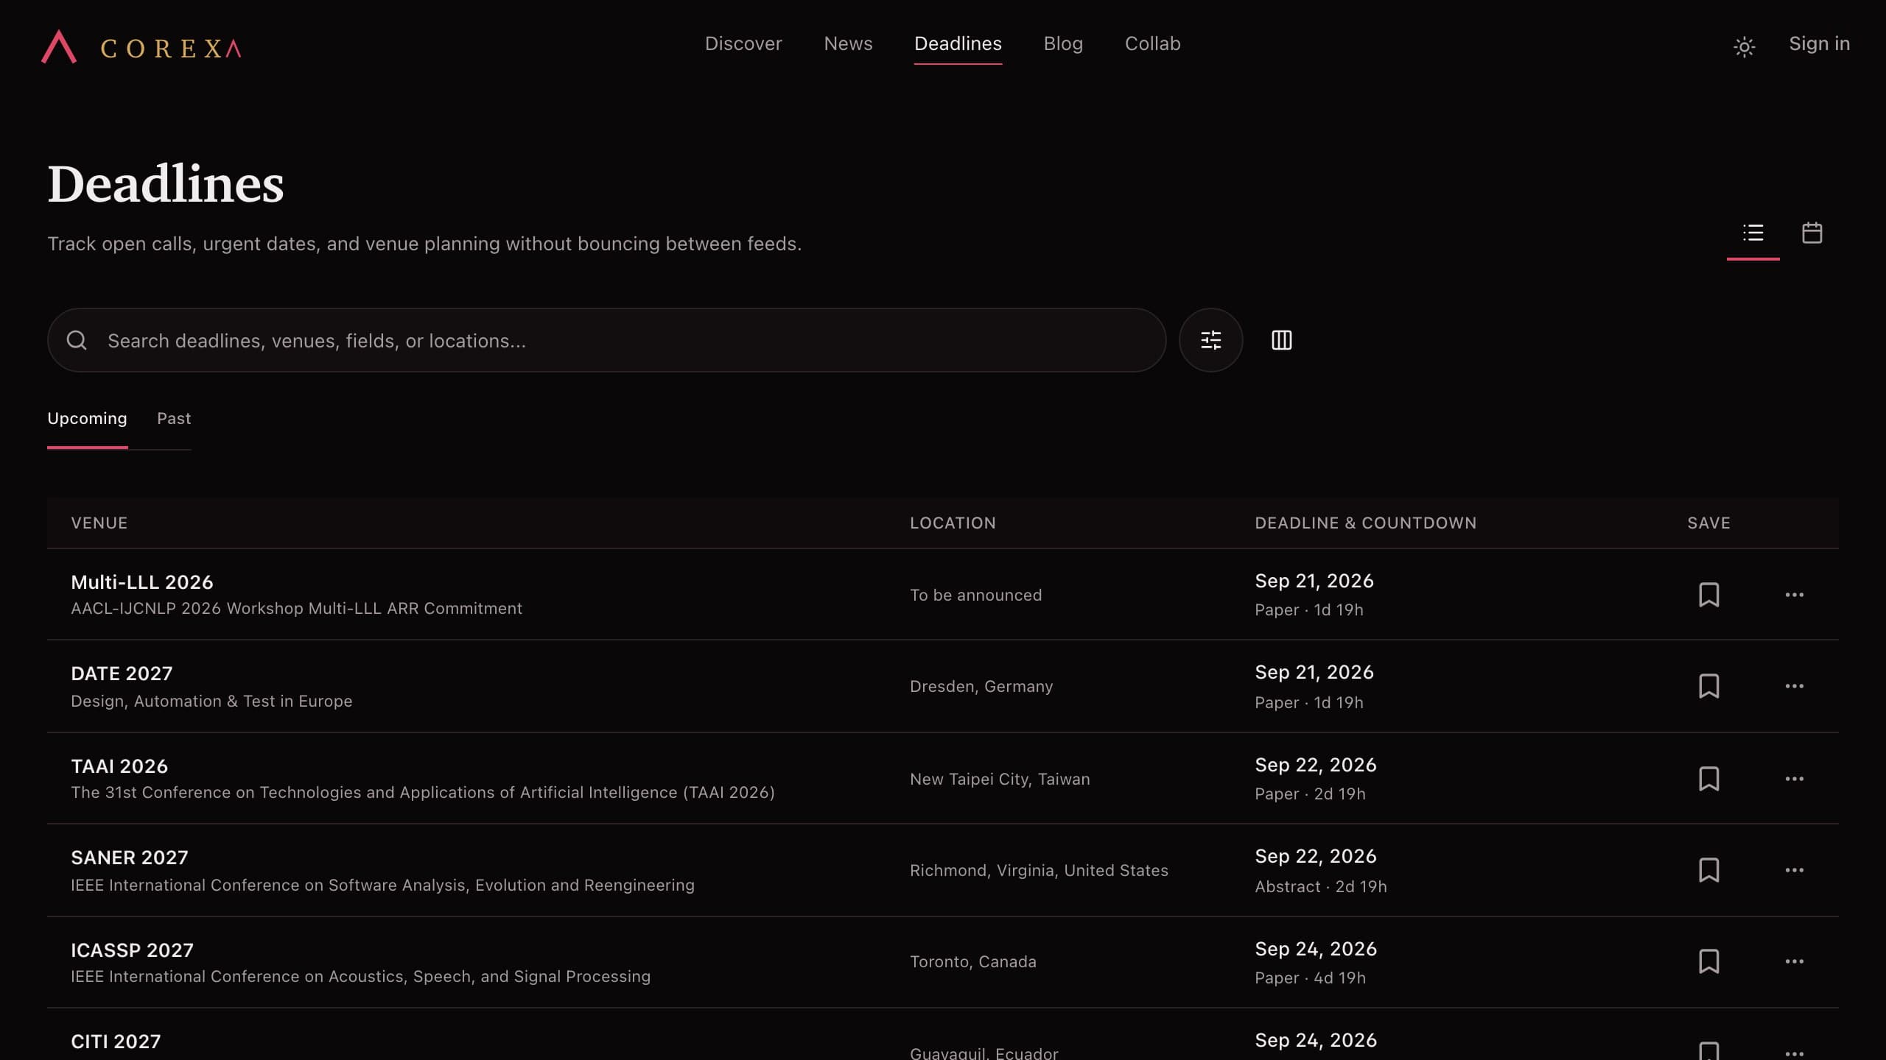Go to the Collab nav item
Viewport: 1886px width, 1060px height.
point(1152,44)
